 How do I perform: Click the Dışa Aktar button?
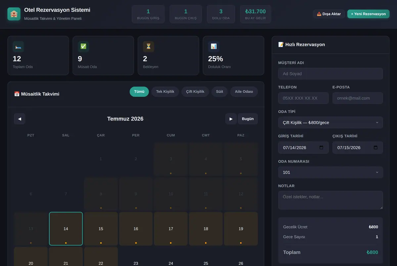(329, 14)
